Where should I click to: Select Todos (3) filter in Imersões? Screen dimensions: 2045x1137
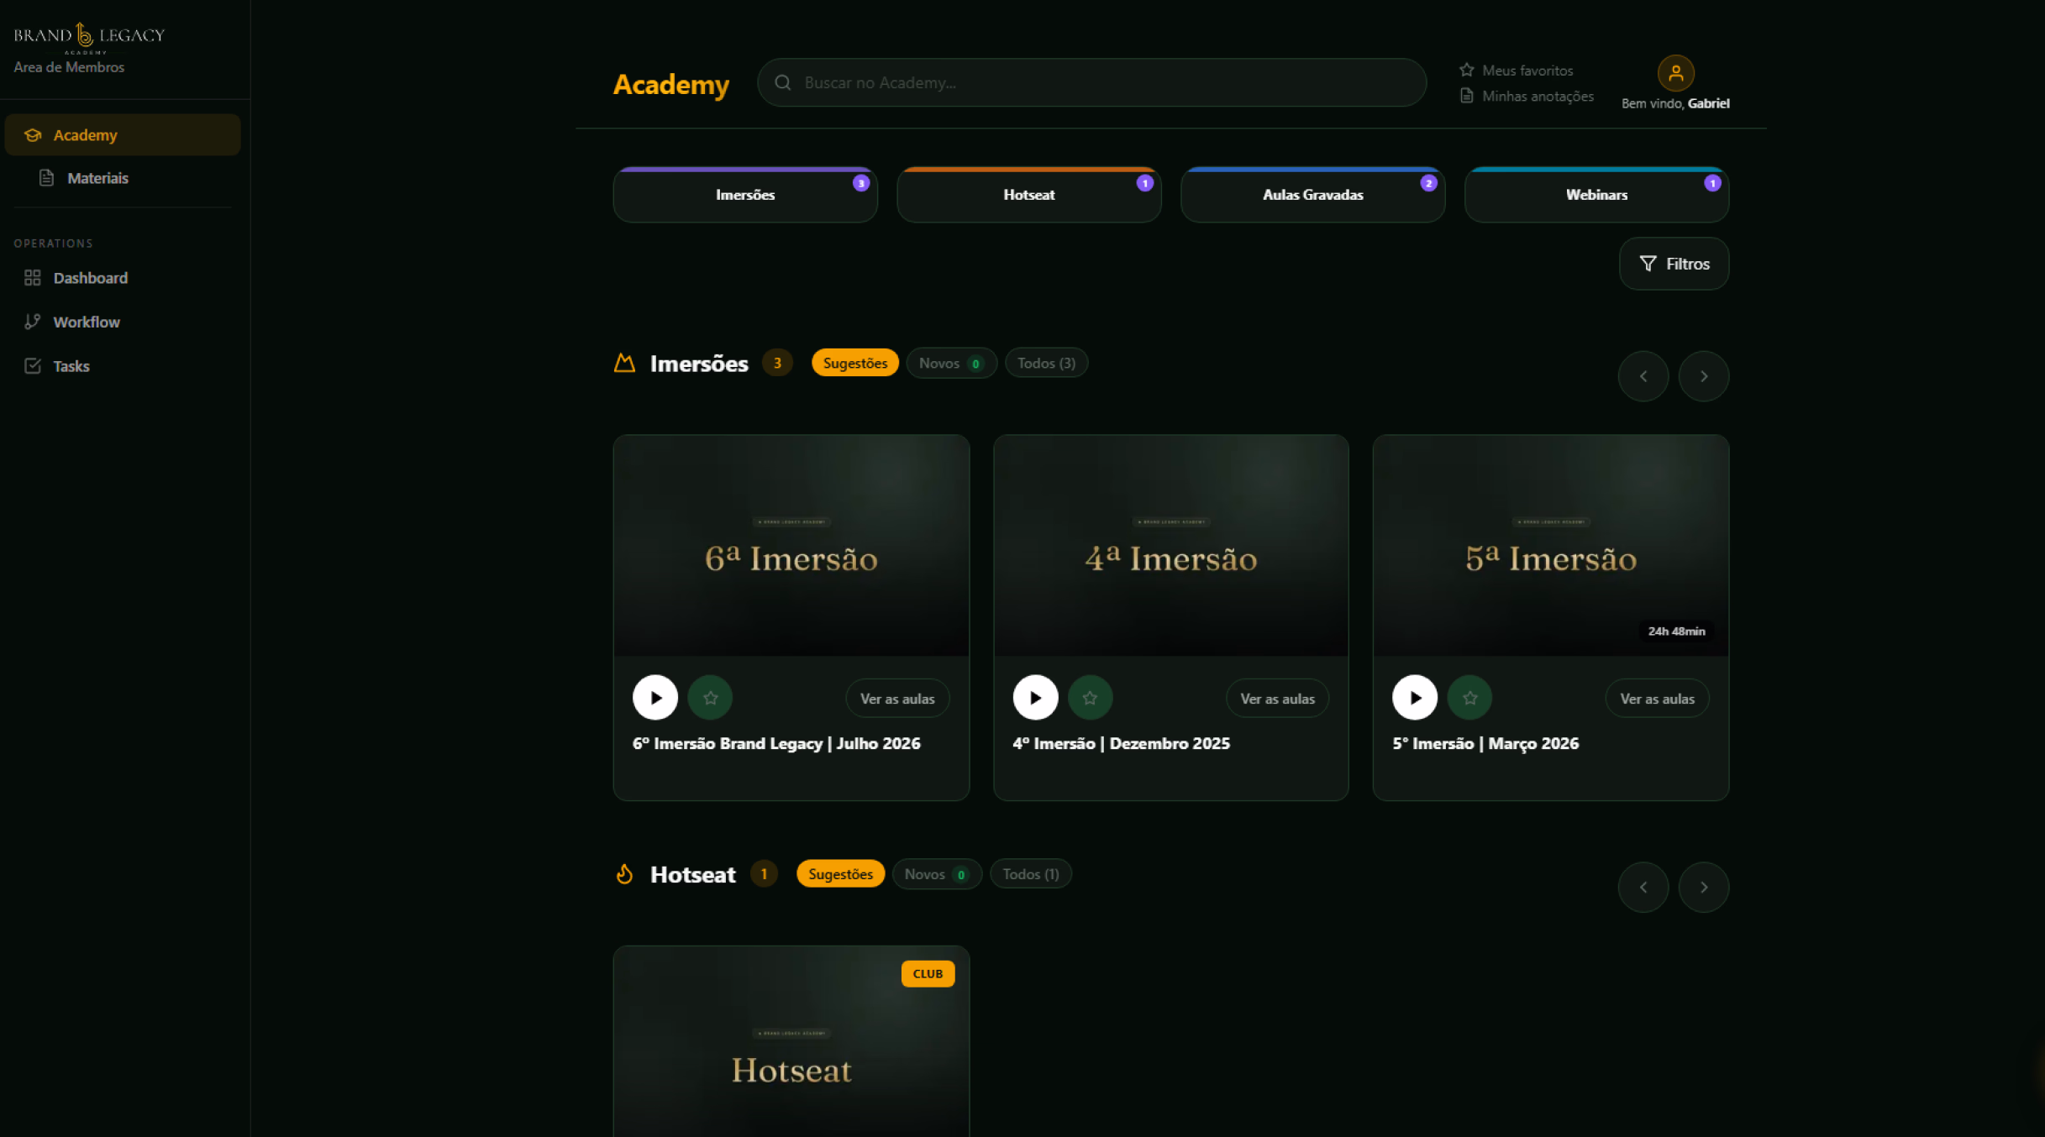pos(1046,363)
